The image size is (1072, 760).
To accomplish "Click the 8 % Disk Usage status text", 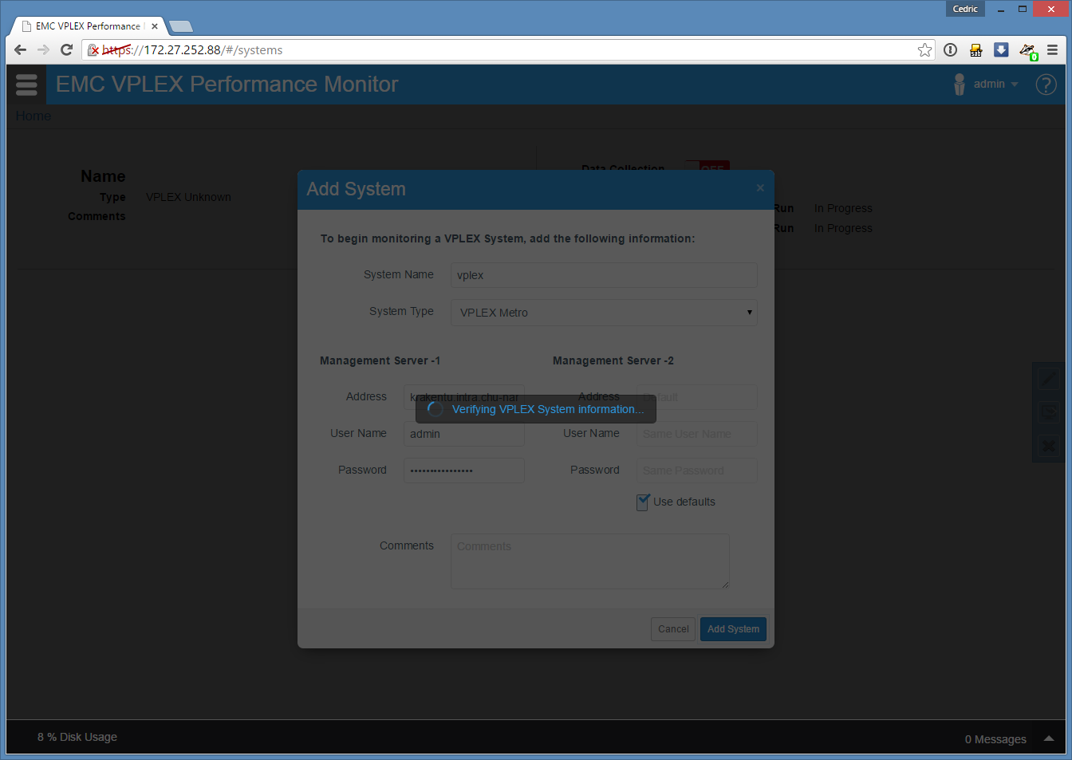I will [77, 737].
